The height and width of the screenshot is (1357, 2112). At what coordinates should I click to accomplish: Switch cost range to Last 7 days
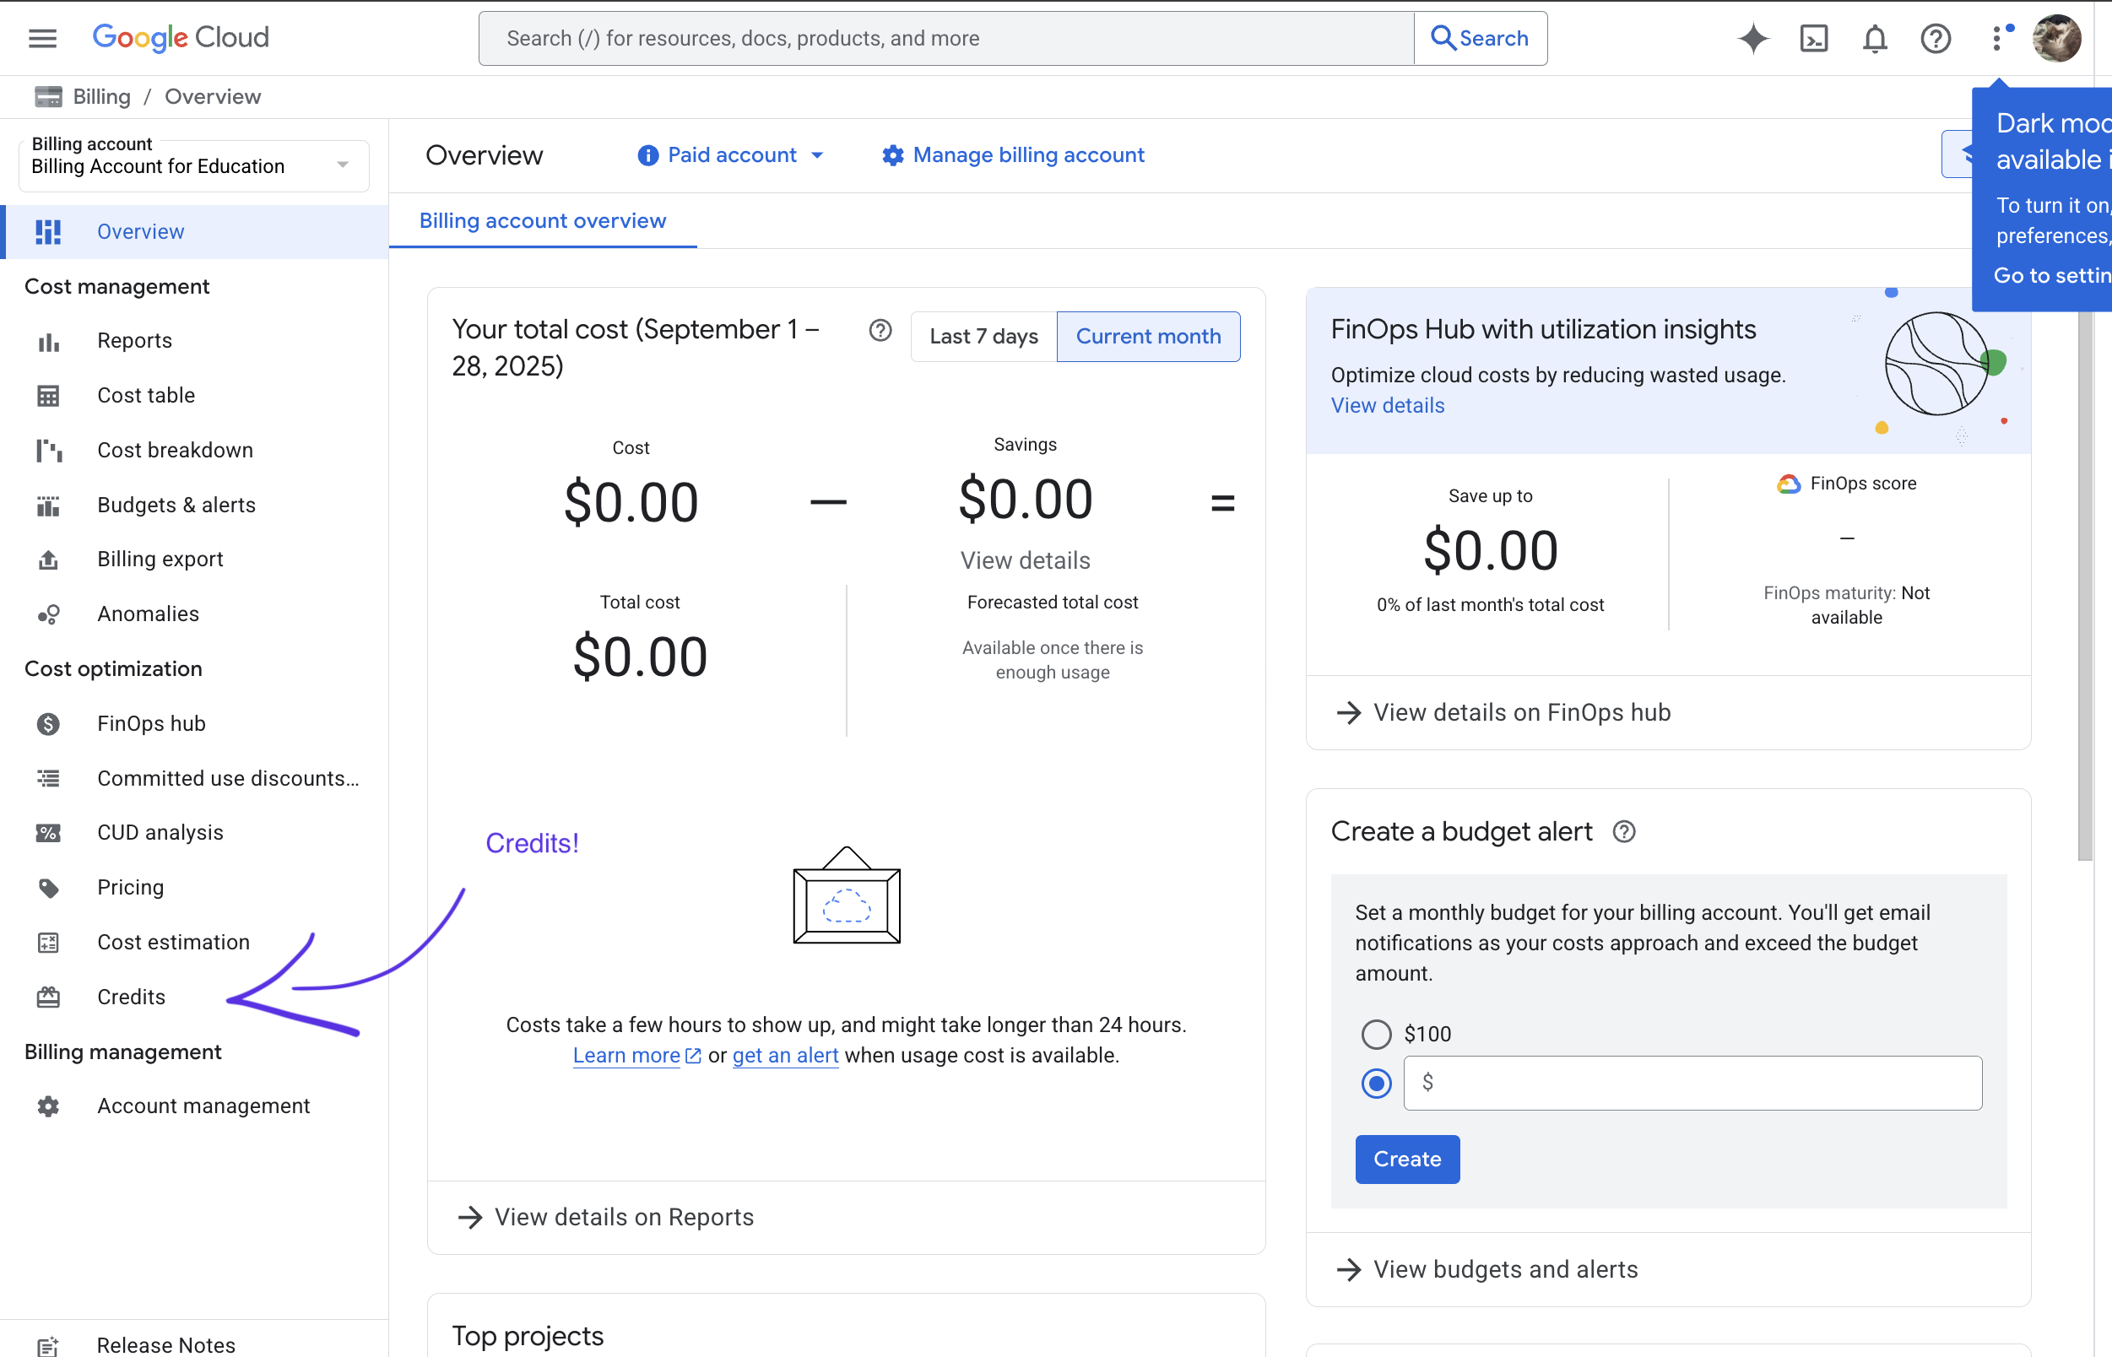tap(983, 337)
